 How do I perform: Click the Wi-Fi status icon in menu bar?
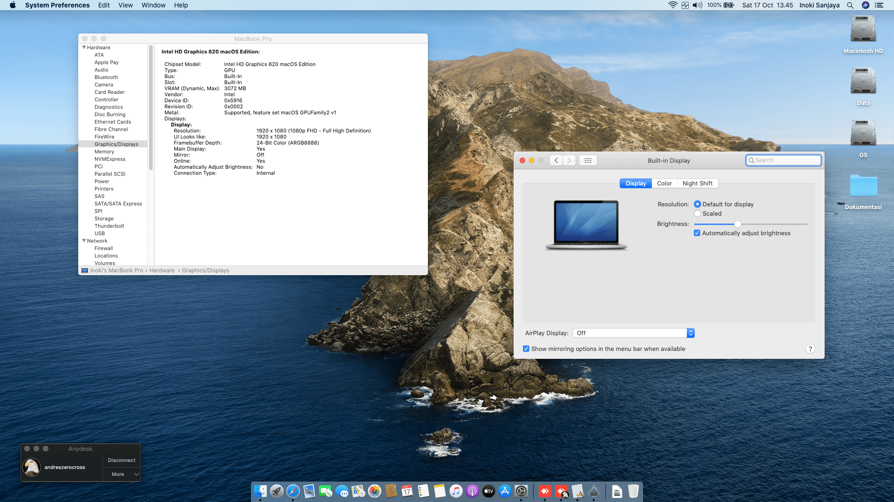click(672, 5)
